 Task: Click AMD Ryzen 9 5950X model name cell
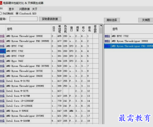point(29,111)
